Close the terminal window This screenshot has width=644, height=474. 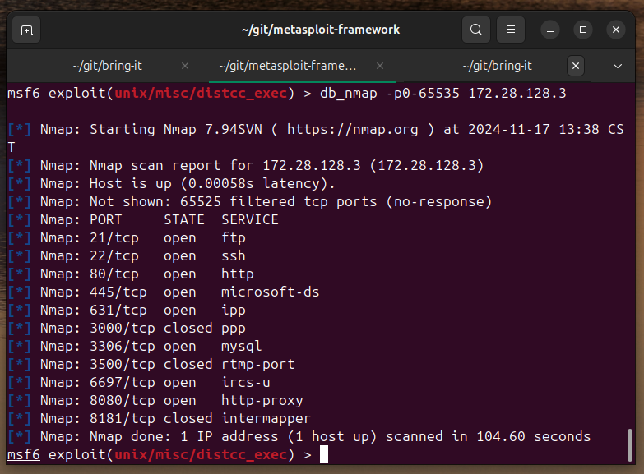(616, 30)
